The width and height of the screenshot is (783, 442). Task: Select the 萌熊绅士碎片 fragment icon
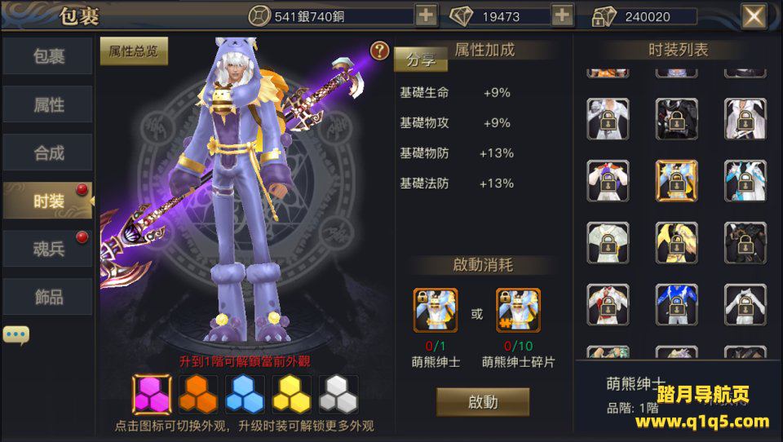point(519,311)
